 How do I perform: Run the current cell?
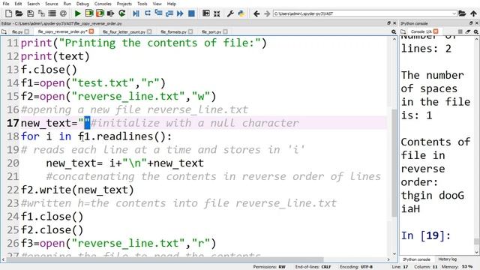click(x=89, y=13)
